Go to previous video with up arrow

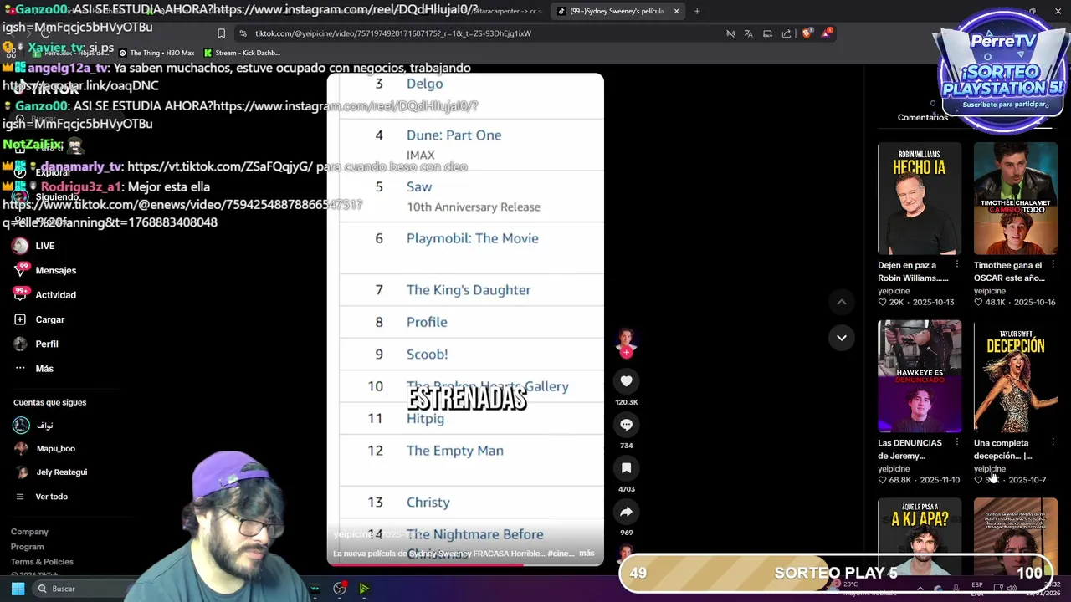(x=842, y=302)
